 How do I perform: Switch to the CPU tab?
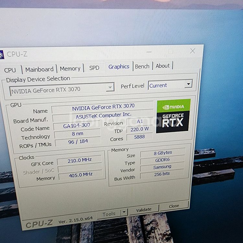point(10,70)
